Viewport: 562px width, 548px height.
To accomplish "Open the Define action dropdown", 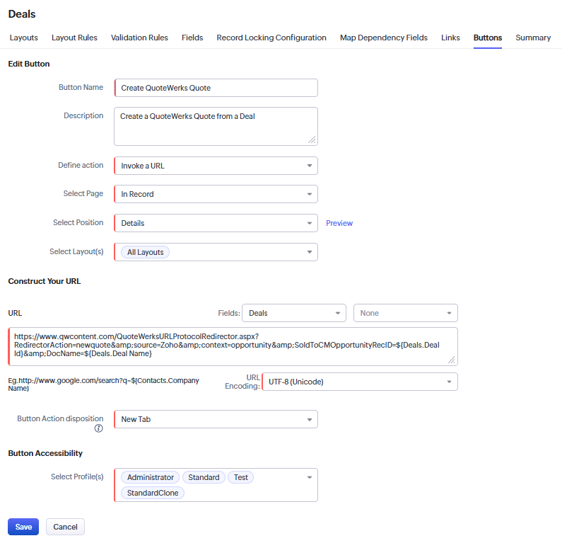I will point(216,166).
